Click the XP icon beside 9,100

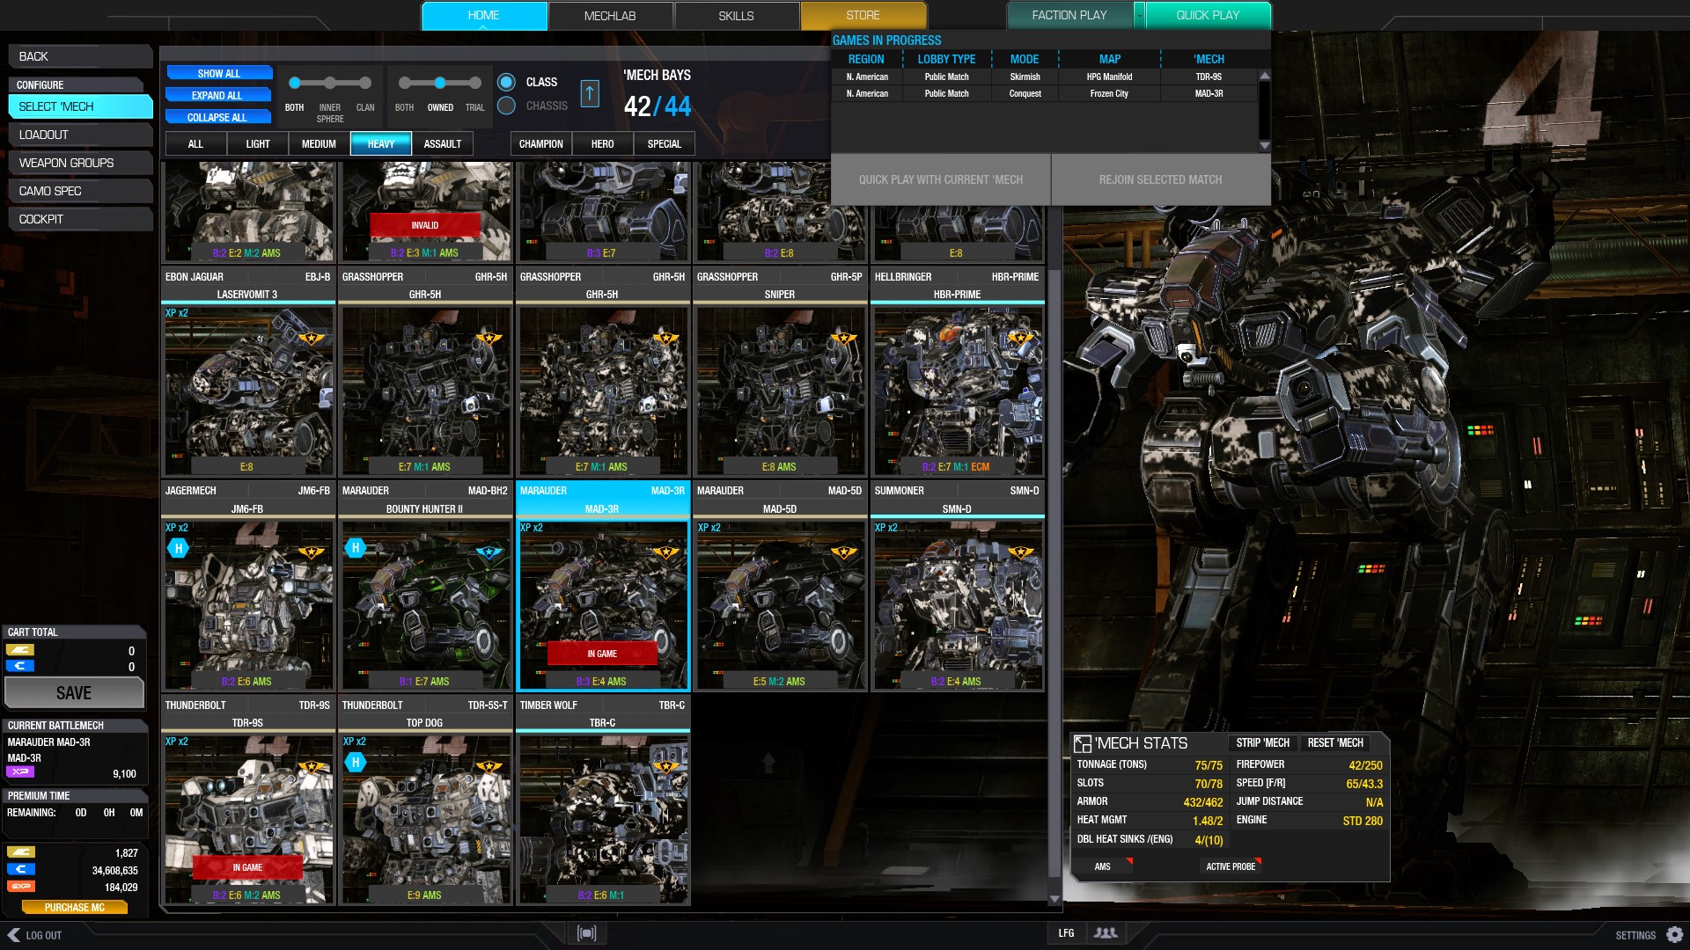[x=20, y=772]
